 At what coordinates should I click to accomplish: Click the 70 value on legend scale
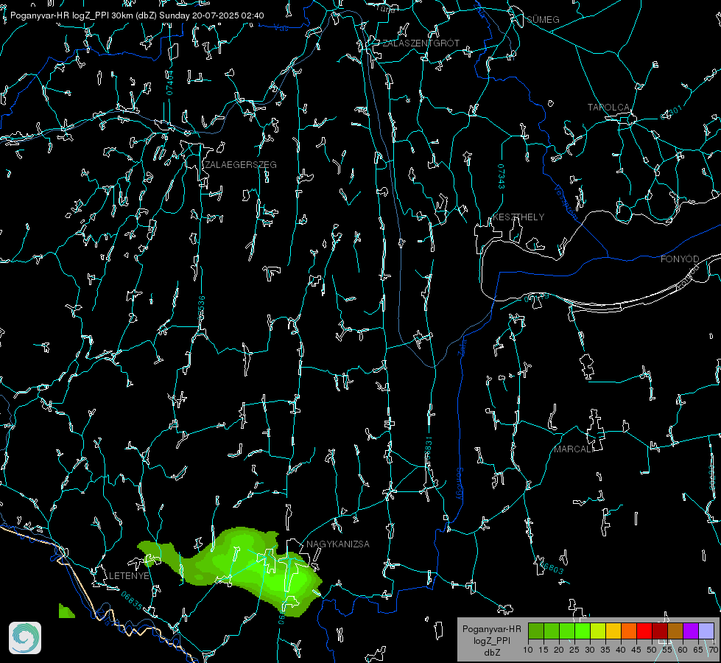point(713,650)
